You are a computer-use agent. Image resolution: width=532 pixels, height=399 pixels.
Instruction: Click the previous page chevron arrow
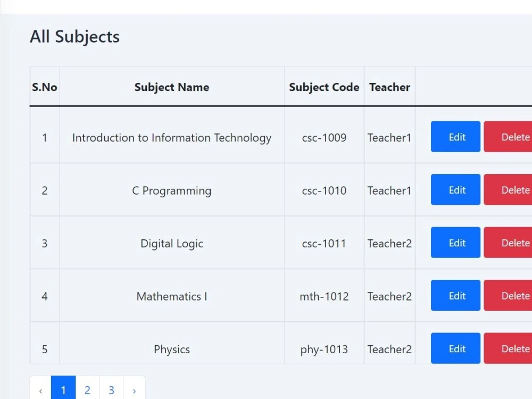click(40, 390)
